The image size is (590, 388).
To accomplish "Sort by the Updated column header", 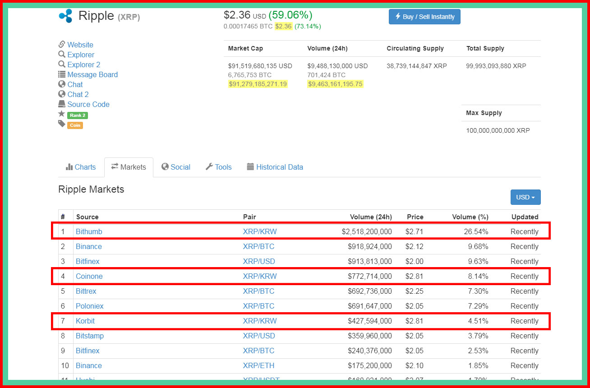I will tap(525, 217).
